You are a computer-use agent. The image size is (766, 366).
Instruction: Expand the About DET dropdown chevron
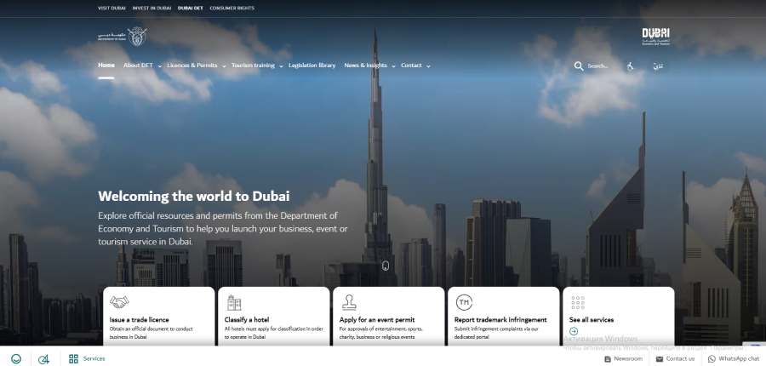pyautogui.click(x=160, y=66)
